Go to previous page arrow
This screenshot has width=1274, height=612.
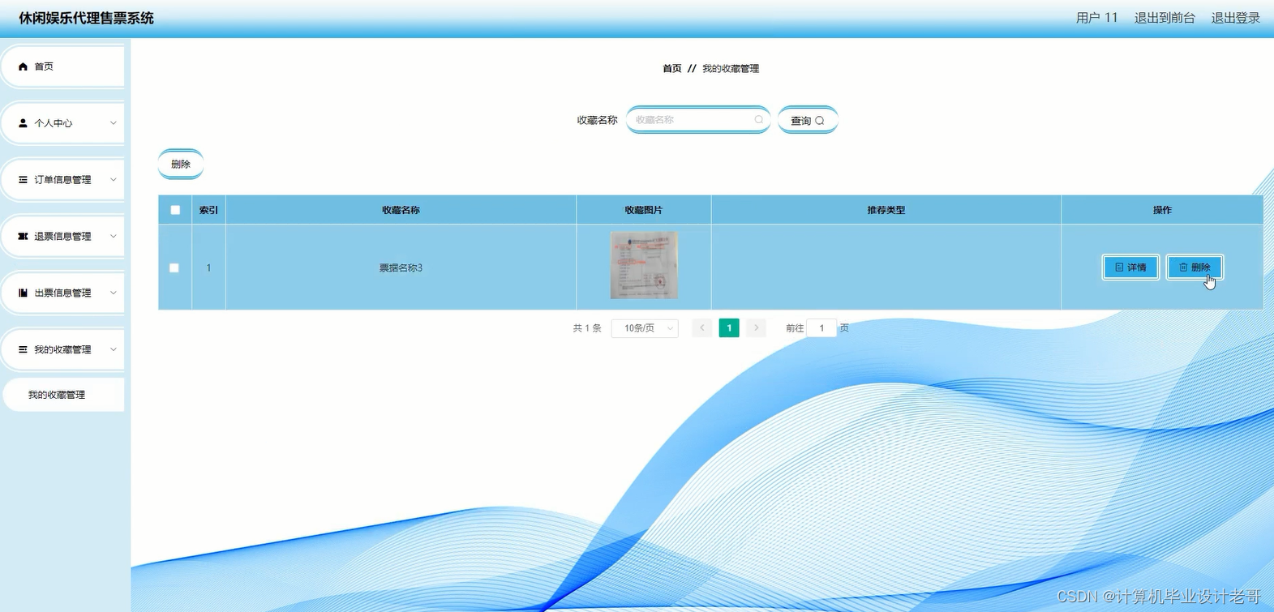tap(702, 328)
